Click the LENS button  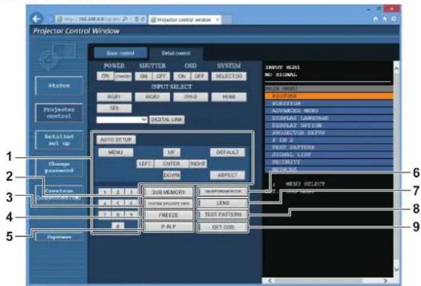(x=223, y=203)
